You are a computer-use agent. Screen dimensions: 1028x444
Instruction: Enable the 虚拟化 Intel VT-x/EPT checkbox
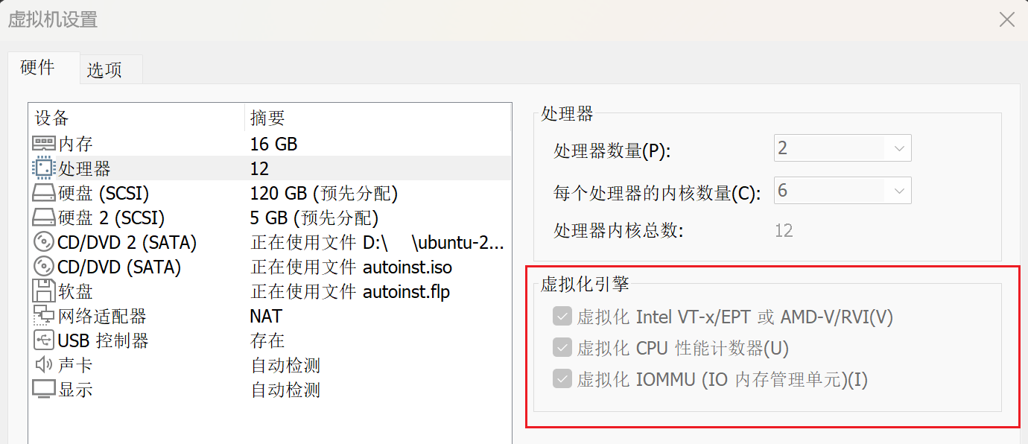pos(562,316)
